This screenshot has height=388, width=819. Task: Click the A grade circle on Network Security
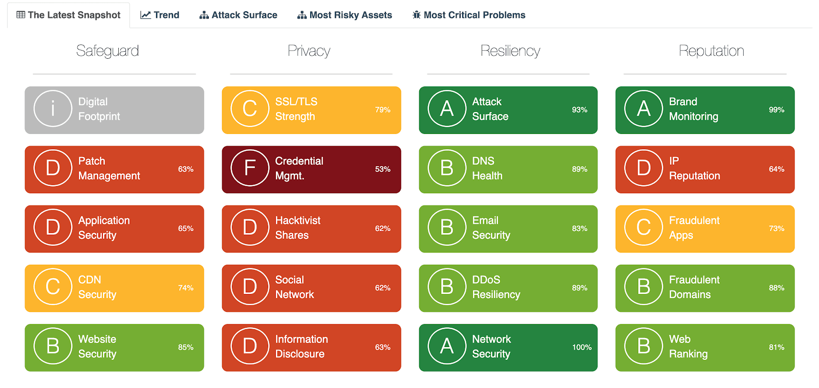point(447,347)
